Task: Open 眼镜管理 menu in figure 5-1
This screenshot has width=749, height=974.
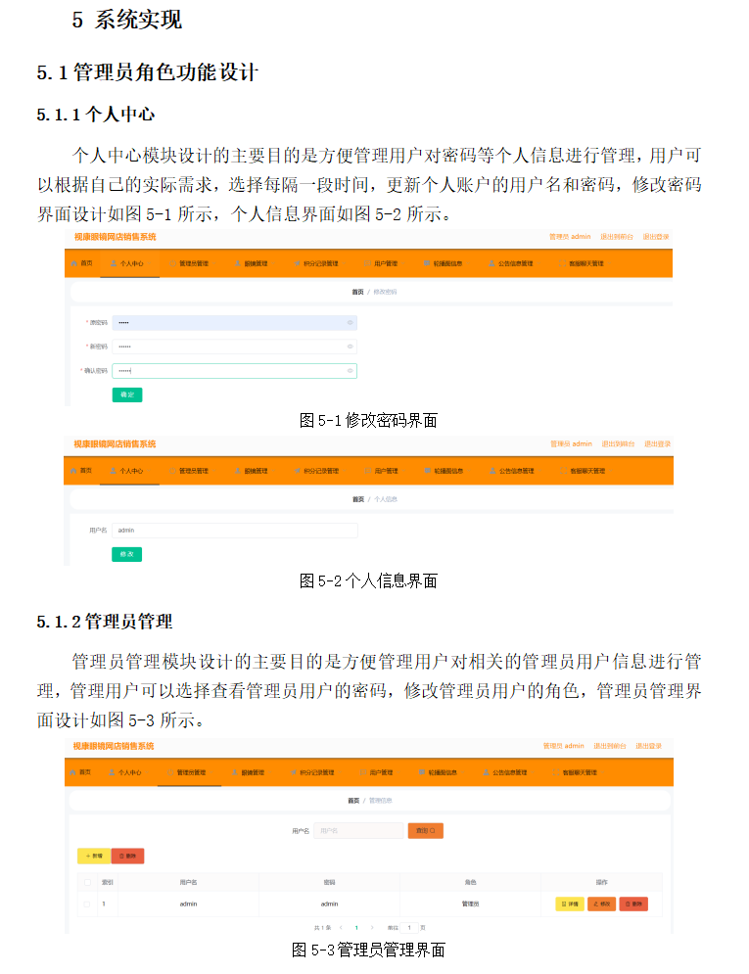Action: [252, 263]
